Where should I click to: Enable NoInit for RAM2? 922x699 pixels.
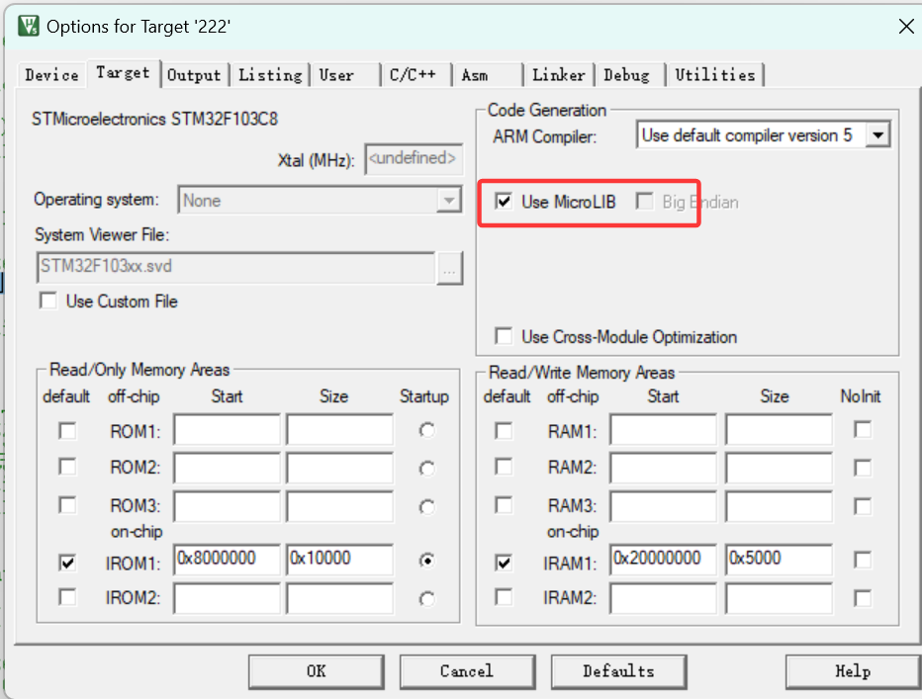tap(863, 468)
